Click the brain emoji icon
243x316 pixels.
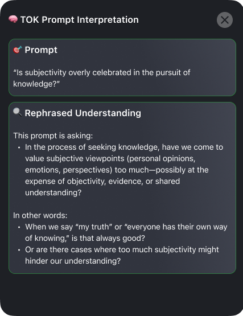[x=13, y=19]
